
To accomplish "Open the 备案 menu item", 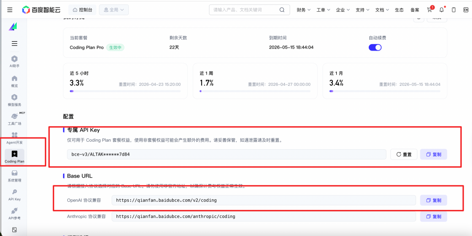I will 415,10.
